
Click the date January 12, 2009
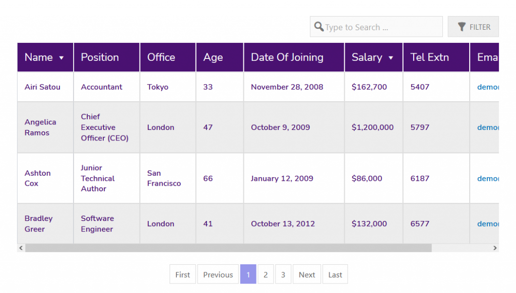tap(282, 178)
